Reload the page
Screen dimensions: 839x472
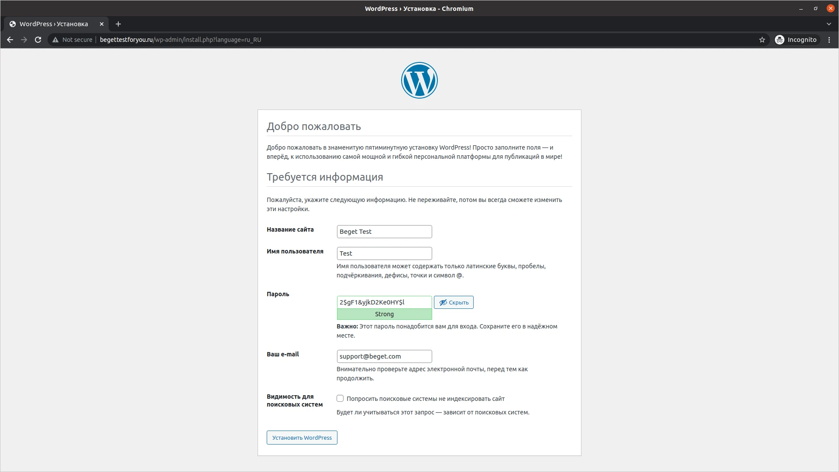click(x=38, y=40)
